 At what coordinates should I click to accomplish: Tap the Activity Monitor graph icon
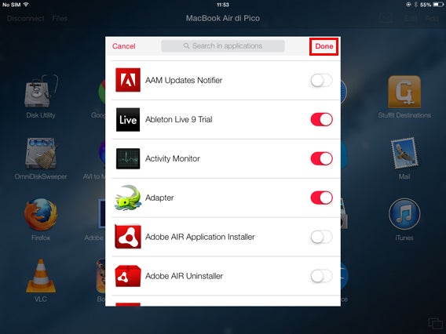pyautogui.click(x=128, y=158)
